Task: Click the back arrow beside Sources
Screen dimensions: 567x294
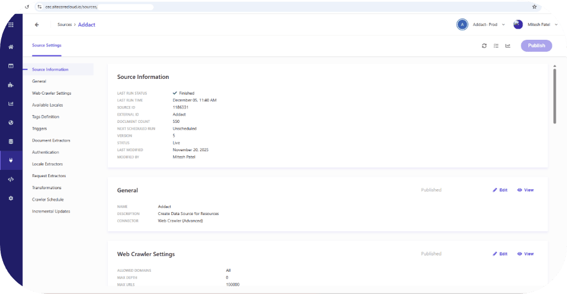Action: point(37,25)
